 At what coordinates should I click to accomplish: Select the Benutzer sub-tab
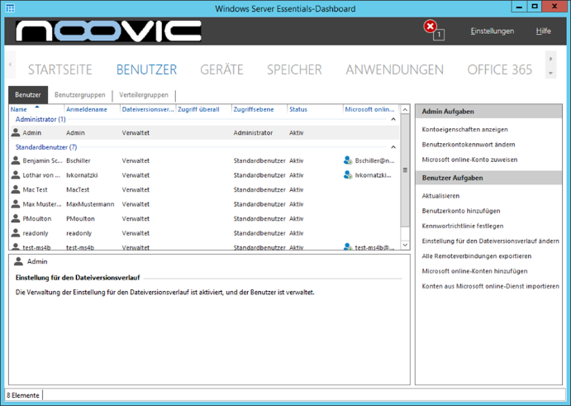pos(28,95)
